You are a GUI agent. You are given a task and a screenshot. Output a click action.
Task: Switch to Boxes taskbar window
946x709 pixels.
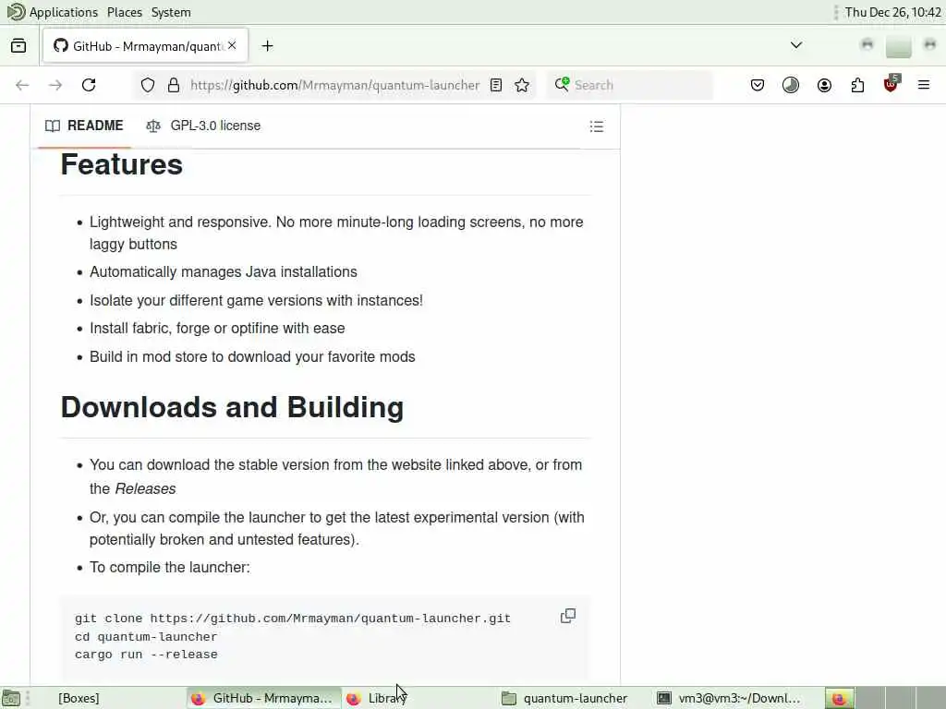79,698
